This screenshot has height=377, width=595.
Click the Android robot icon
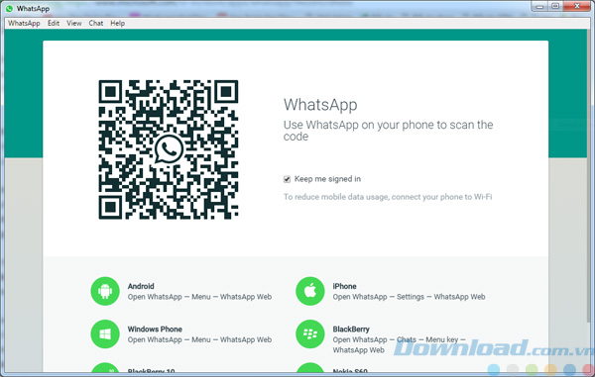tap(105, 291)
